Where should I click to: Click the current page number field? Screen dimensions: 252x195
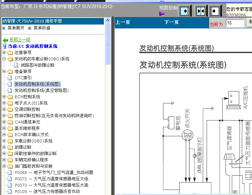[235, 23]
